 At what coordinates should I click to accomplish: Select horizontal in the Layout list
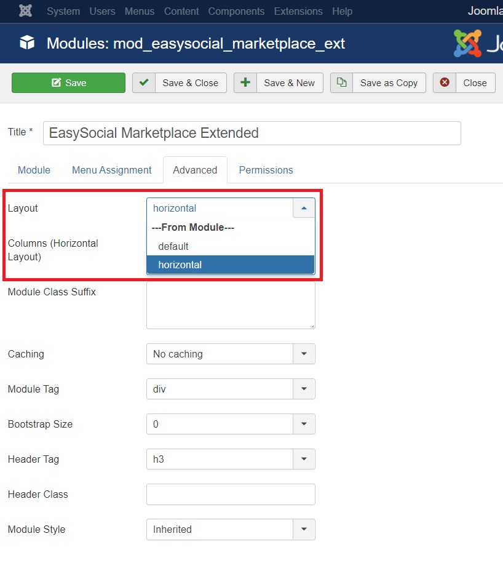(x=180, y=265)
